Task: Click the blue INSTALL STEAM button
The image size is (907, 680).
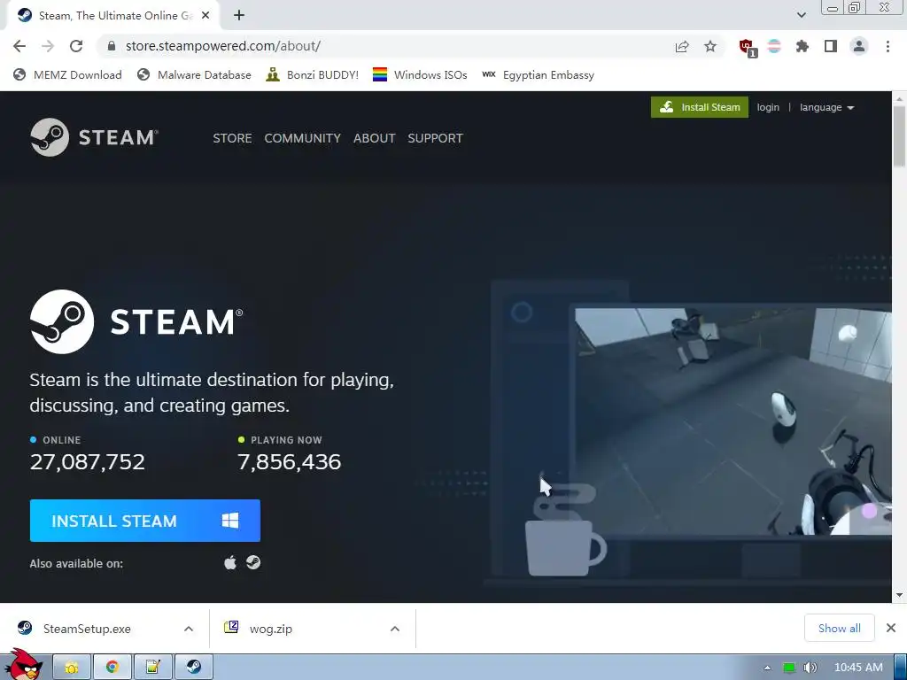Action: click(x=145, y=521)
